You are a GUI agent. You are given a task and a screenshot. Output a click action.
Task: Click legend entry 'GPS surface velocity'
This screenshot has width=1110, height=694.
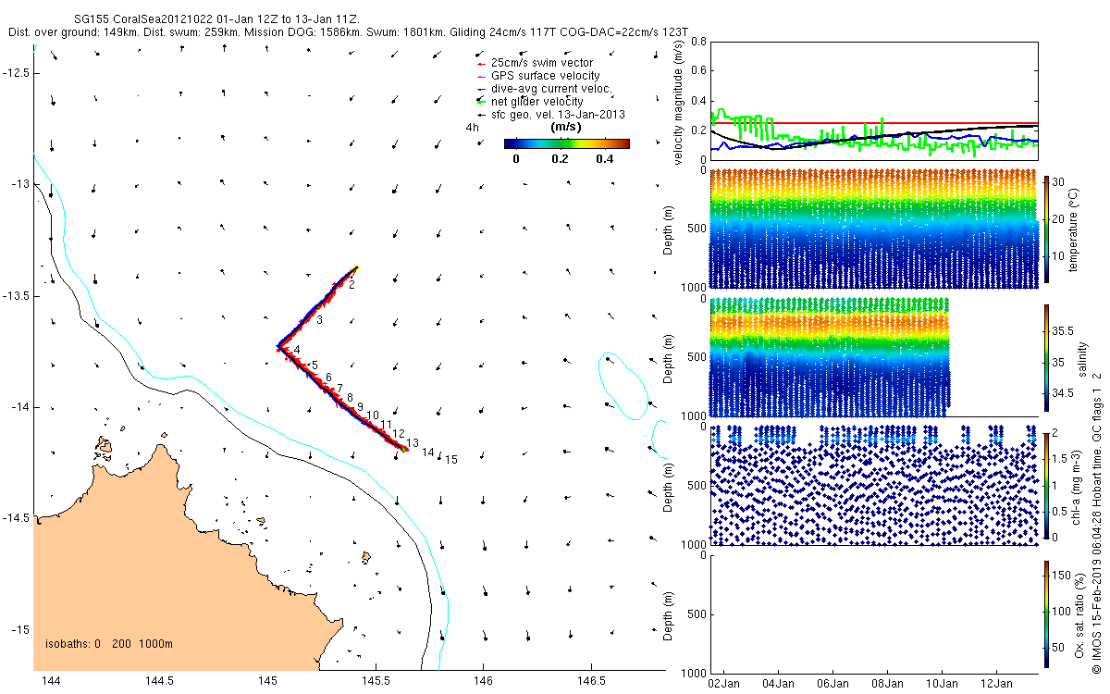545,76
